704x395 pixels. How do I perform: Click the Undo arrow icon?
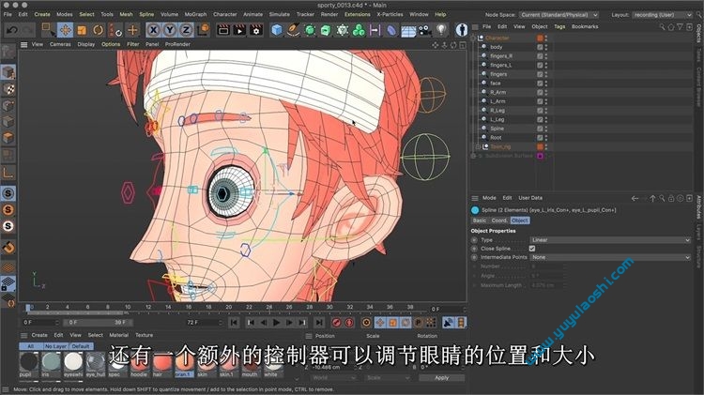(x=12, y=31)
